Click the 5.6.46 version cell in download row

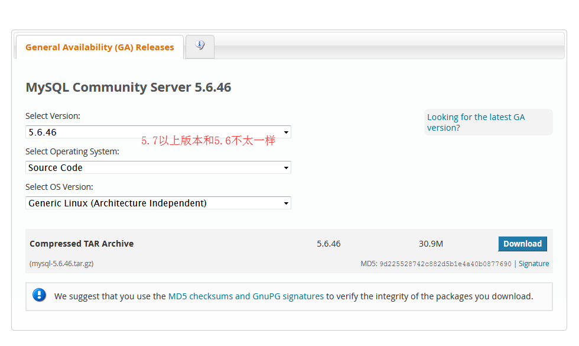pos(328,244)
